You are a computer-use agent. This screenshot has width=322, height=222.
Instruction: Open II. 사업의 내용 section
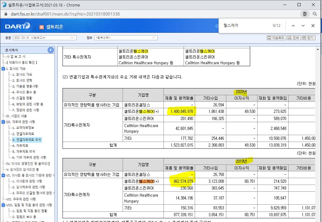point(16,116)
